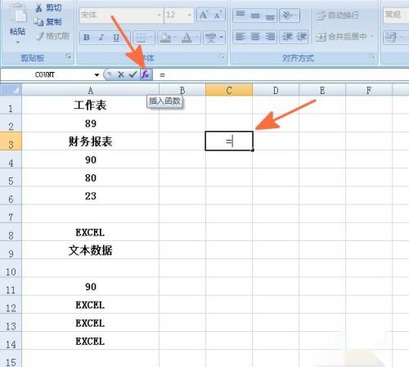The height and width of the screenshot is (367, 409).
Task: Decrease the indent
Action: tap(287, 37)
